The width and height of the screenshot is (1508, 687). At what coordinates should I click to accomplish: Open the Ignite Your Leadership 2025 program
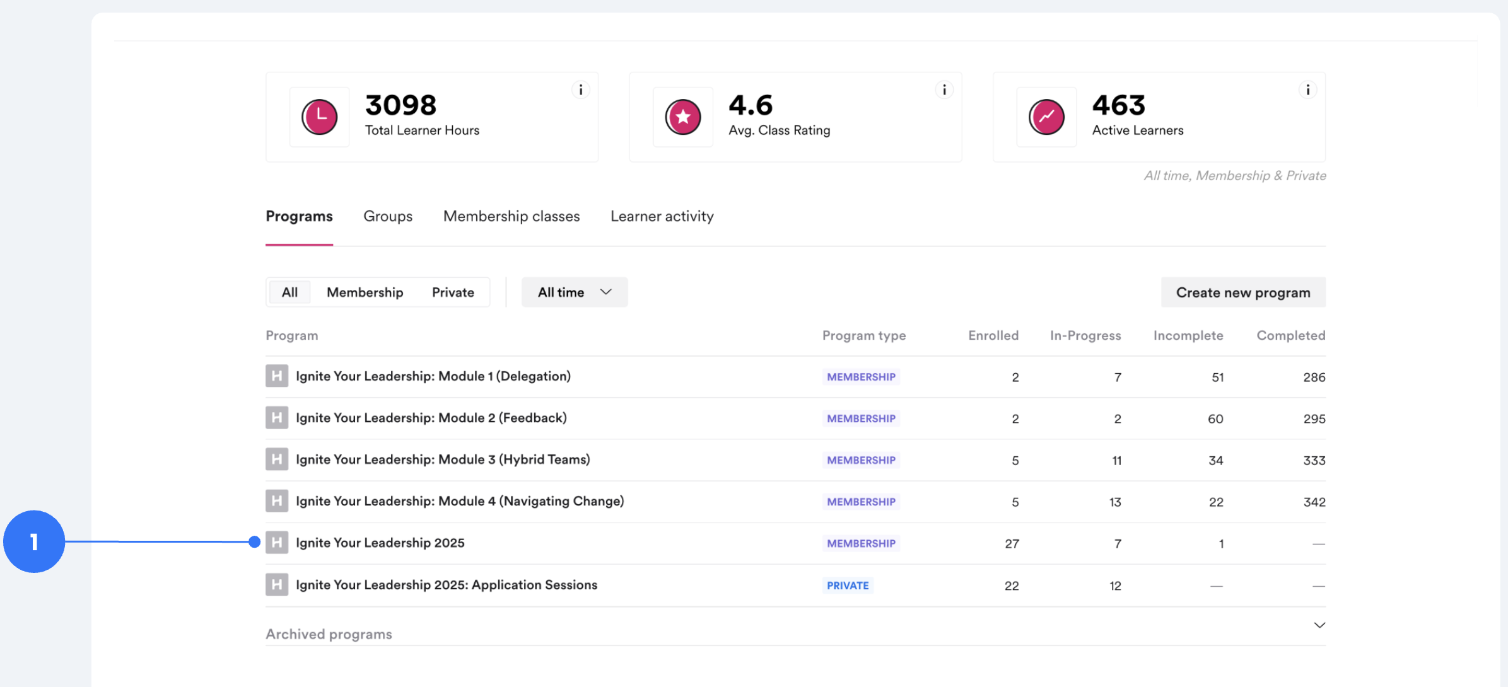pos(380,543)
